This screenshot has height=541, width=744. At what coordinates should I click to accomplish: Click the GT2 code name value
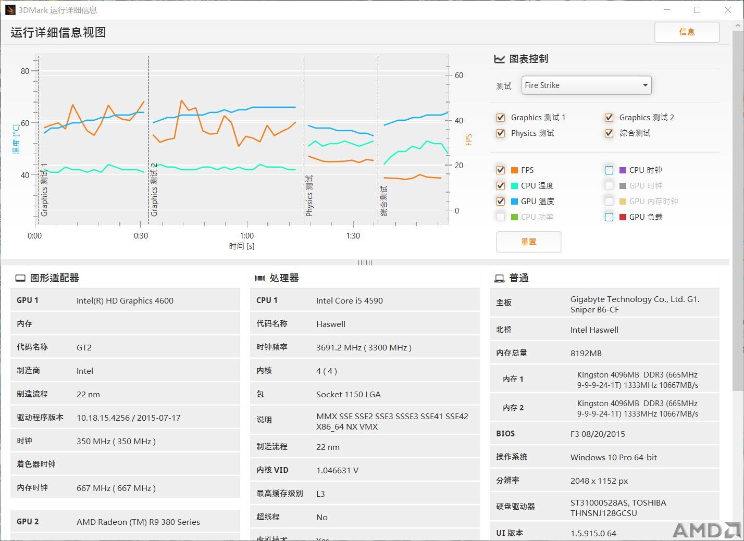(84, 348)
